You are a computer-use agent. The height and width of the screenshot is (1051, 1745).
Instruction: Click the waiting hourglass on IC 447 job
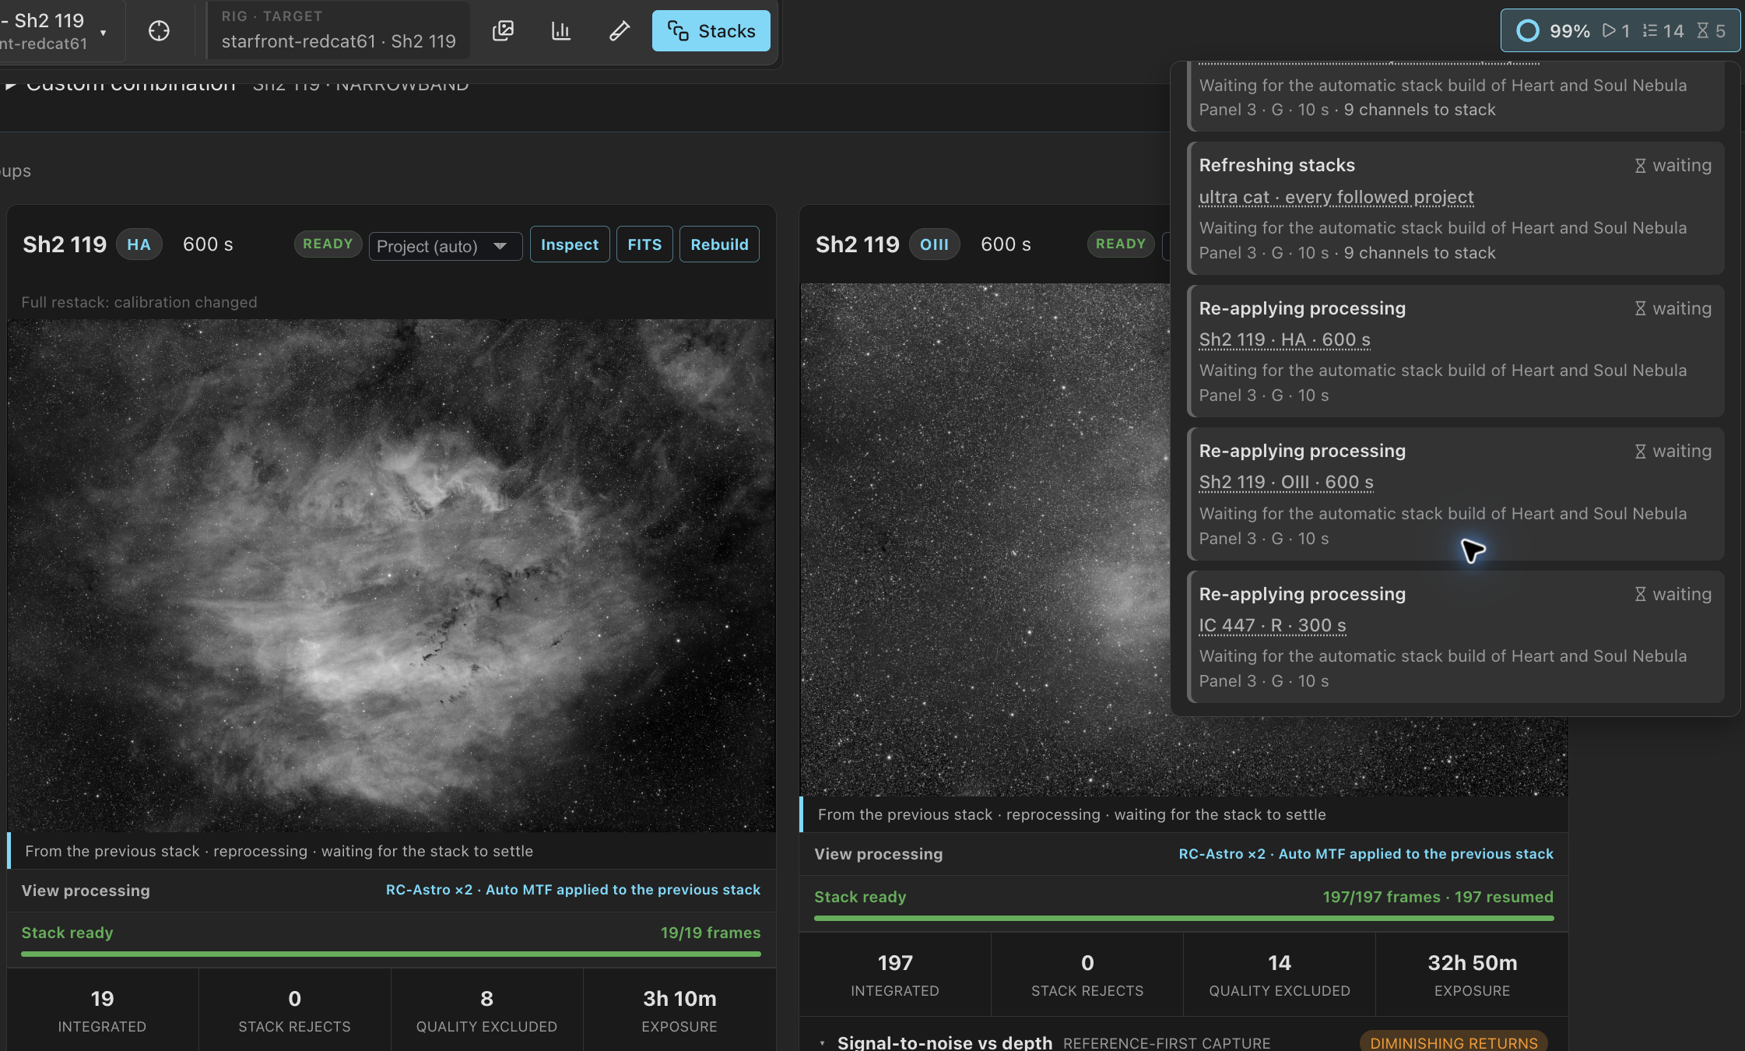coord(1640,594)
